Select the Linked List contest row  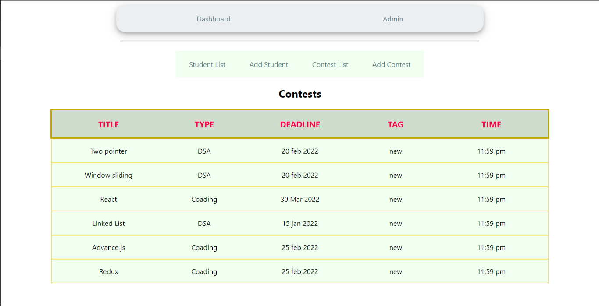[x=108, y=223]
